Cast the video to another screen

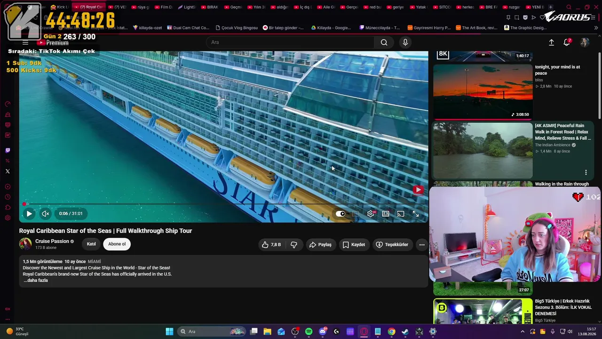(x=401, y=214)
